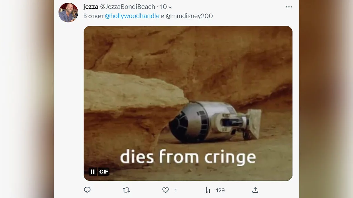Open the @JezzaBondiBeach handle link

128,7
